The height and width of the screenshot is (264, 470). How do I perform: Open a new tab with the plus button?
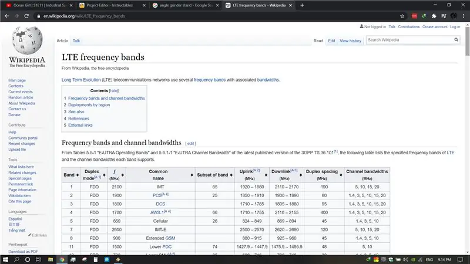coord(302,5)
